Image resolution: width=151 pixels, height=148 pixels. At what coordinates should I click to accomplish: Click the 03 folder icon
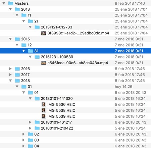pos(31,140)
